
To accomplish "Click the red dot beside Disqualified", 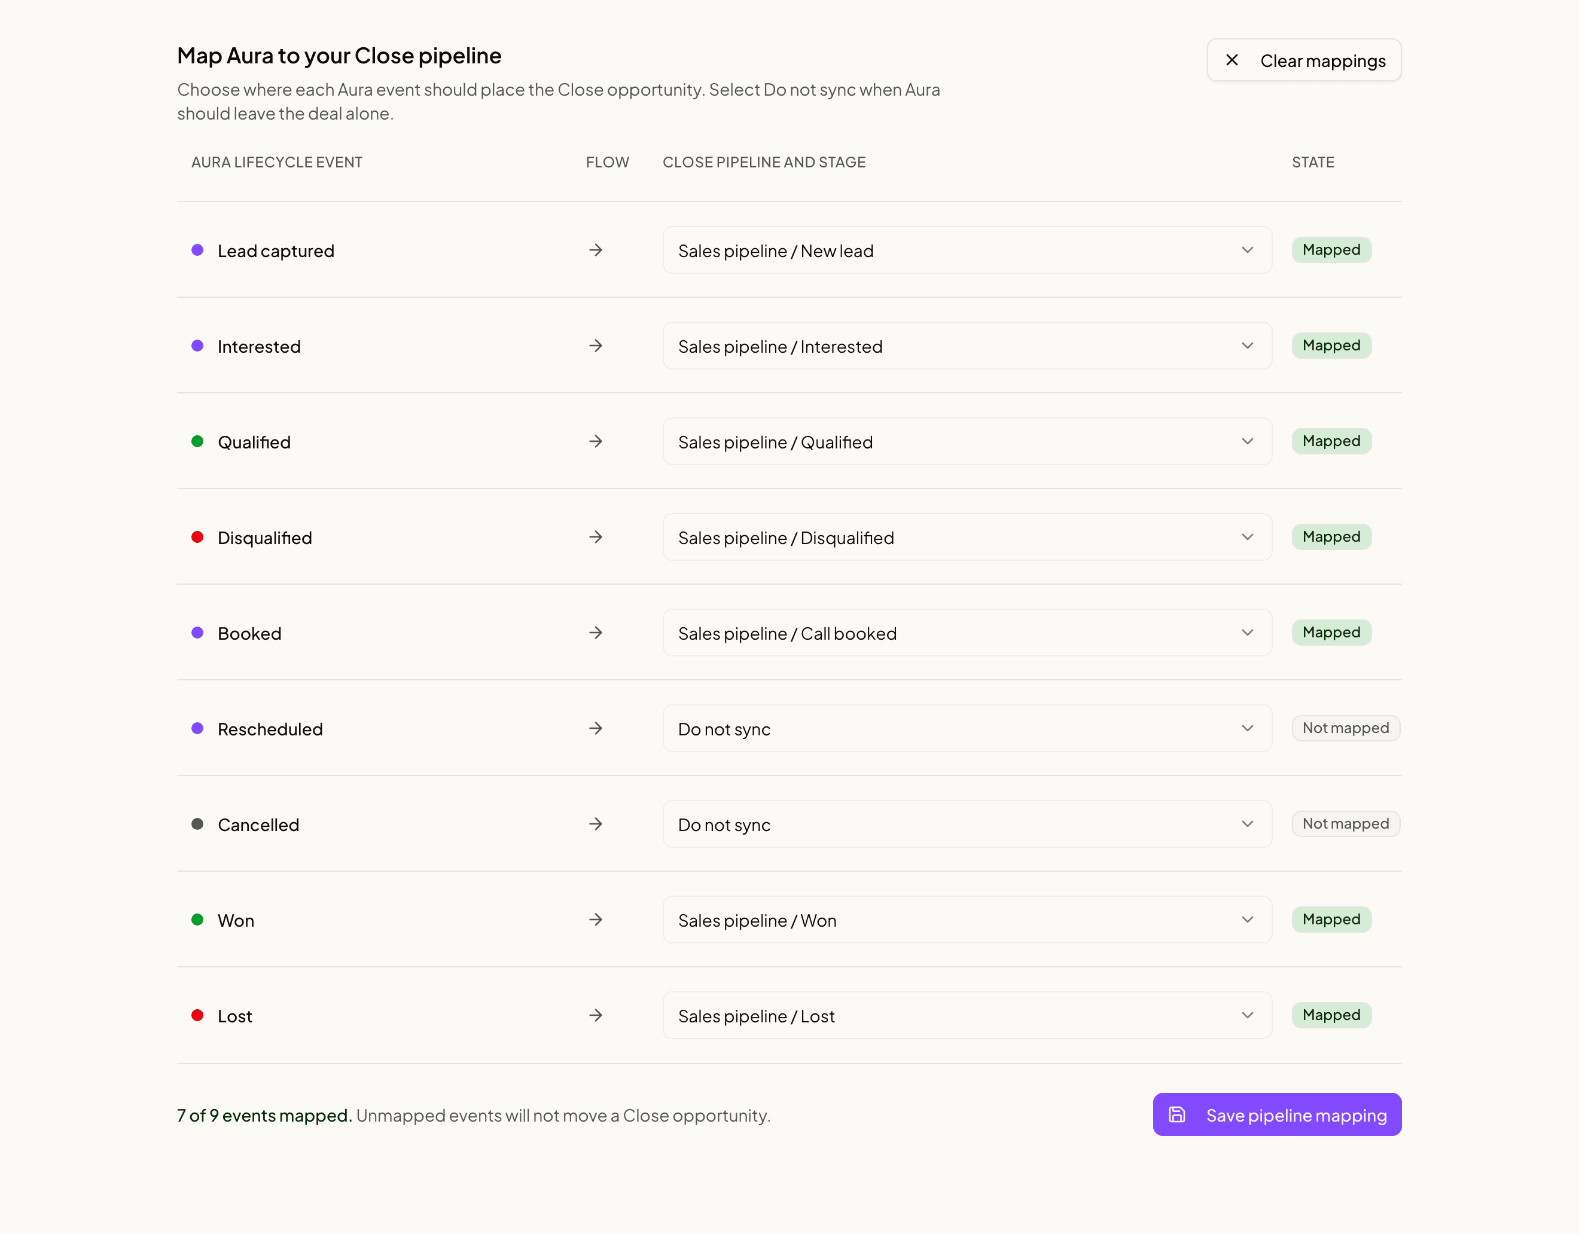I will pyautogui.click(x=197, y=537).
